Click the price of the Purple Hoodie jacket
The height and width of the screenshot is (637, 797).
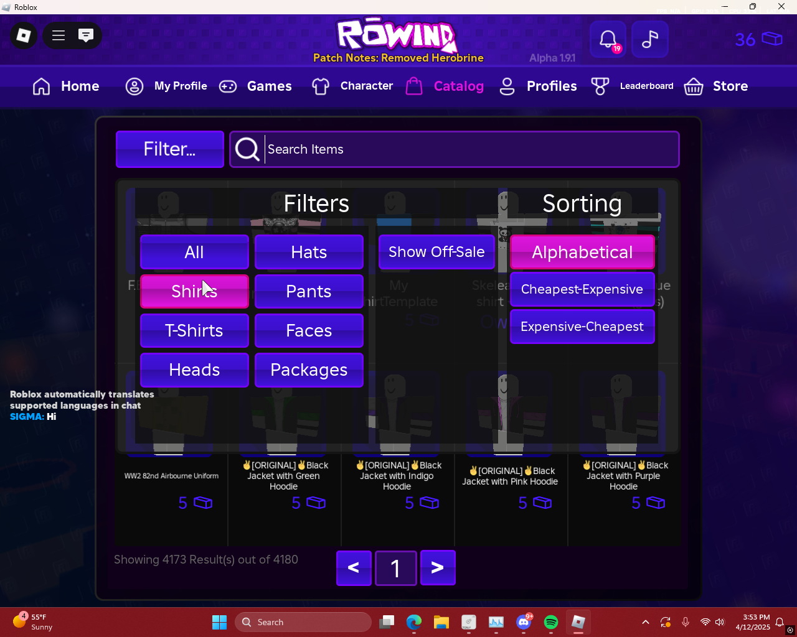tap(648, 503)
